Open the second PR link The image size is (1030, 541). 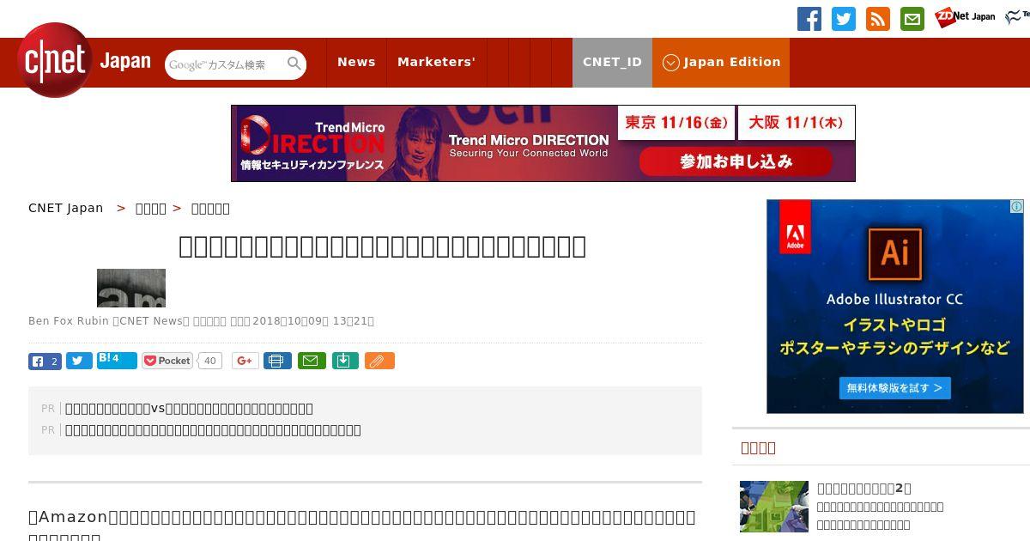[213, 430]
